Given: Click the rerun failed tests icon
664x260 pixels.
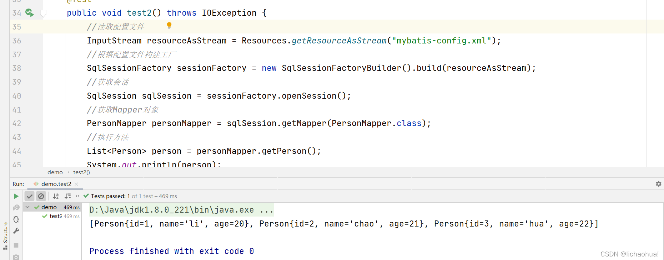Looking at the screenshot, I should pos(16,208).
